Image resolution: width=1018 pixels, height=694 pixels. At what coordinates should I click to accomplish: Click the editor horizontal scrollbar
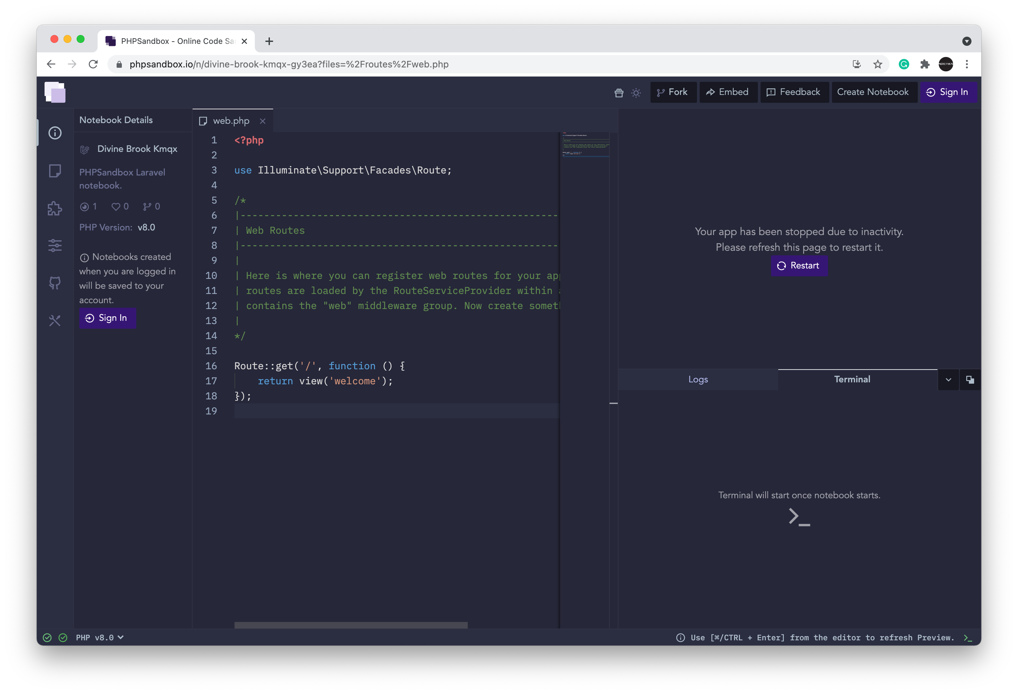(x=350, y=625)
